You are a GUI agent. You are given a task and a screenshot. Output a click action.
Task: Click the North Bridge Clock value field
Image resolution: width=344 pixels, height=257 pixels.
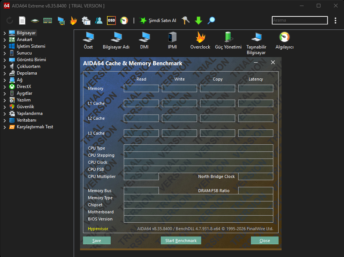256,176
